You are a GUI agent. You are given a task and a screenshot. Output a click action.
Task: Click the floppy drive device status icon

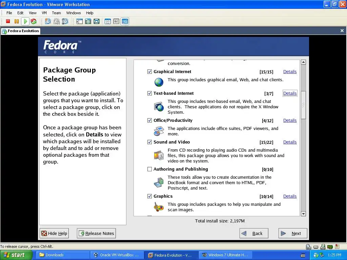pyautogui.click(x=323, y=247)
